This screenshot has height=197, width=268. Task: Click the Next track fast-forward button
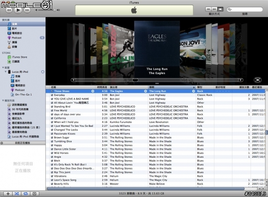(27, 10)
